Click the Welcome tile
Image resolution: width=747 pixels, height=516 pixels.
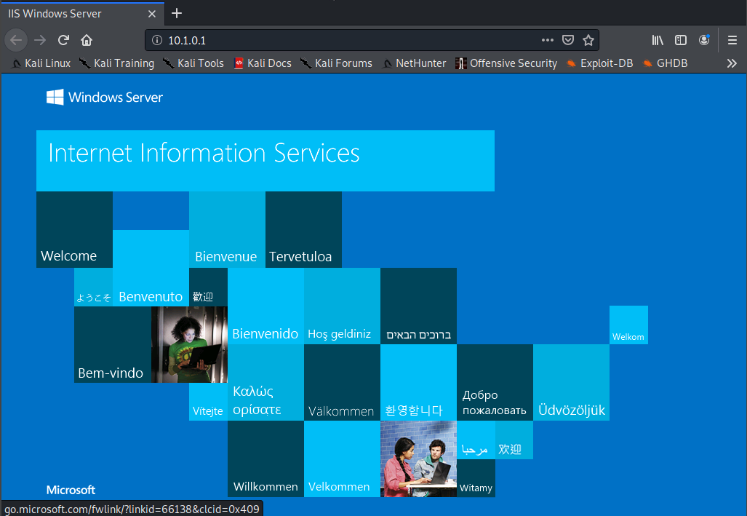coord(74,229)
